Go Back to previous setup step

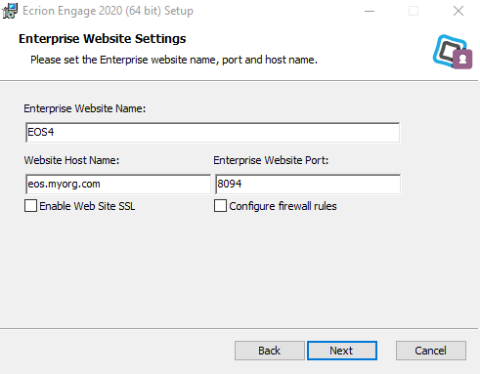click(270, 351)
